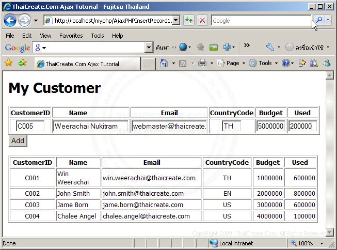Screen dimensions: 337x250
Task: Open the Help menu
Action: pyautogui.click(x=117, y=36)
